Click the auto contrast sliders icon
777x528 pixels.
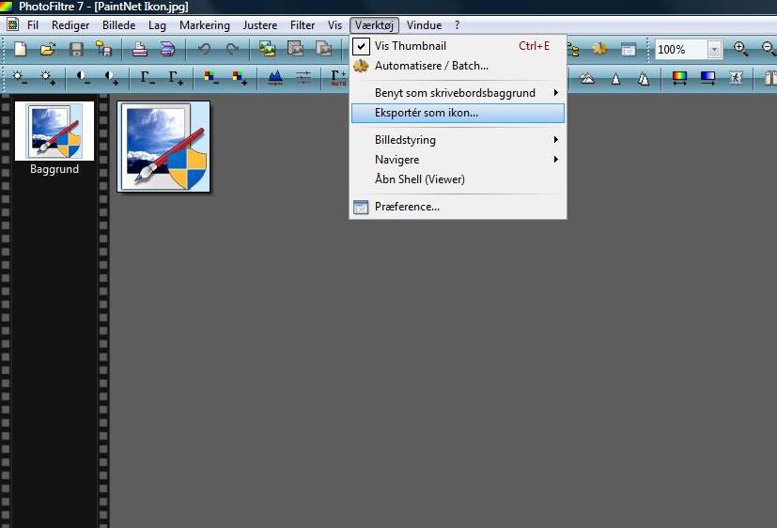[x=303, y=78]
